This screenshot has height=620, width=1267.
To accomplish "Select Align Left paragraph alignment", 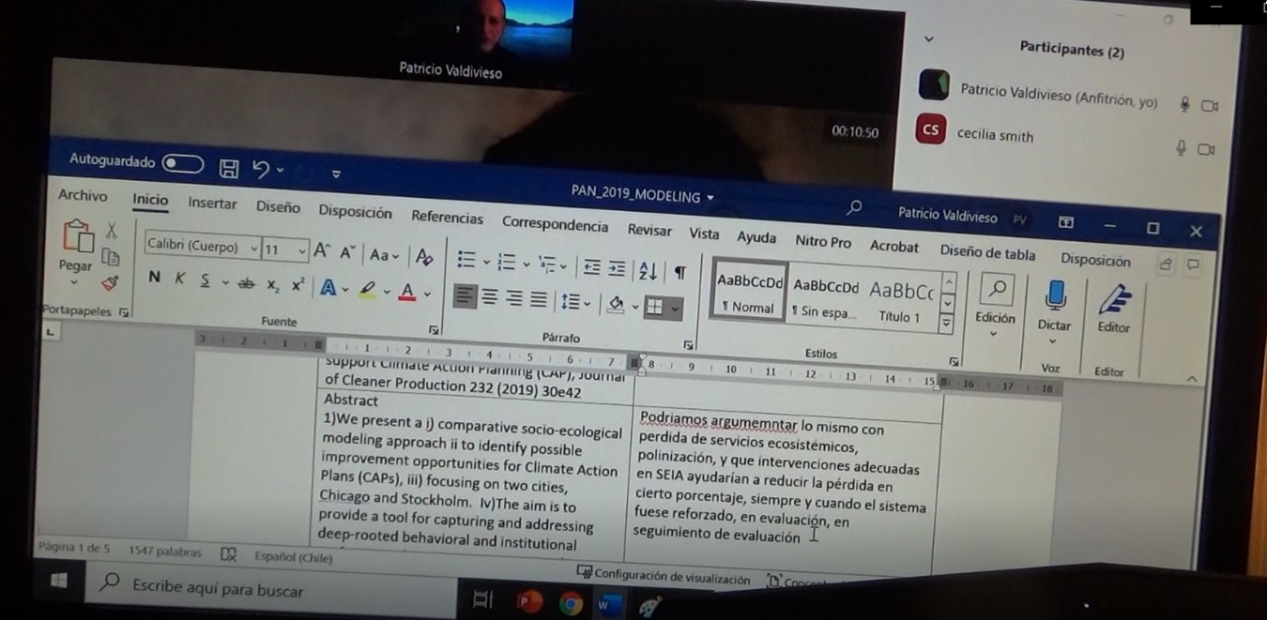I will point(465,296).
